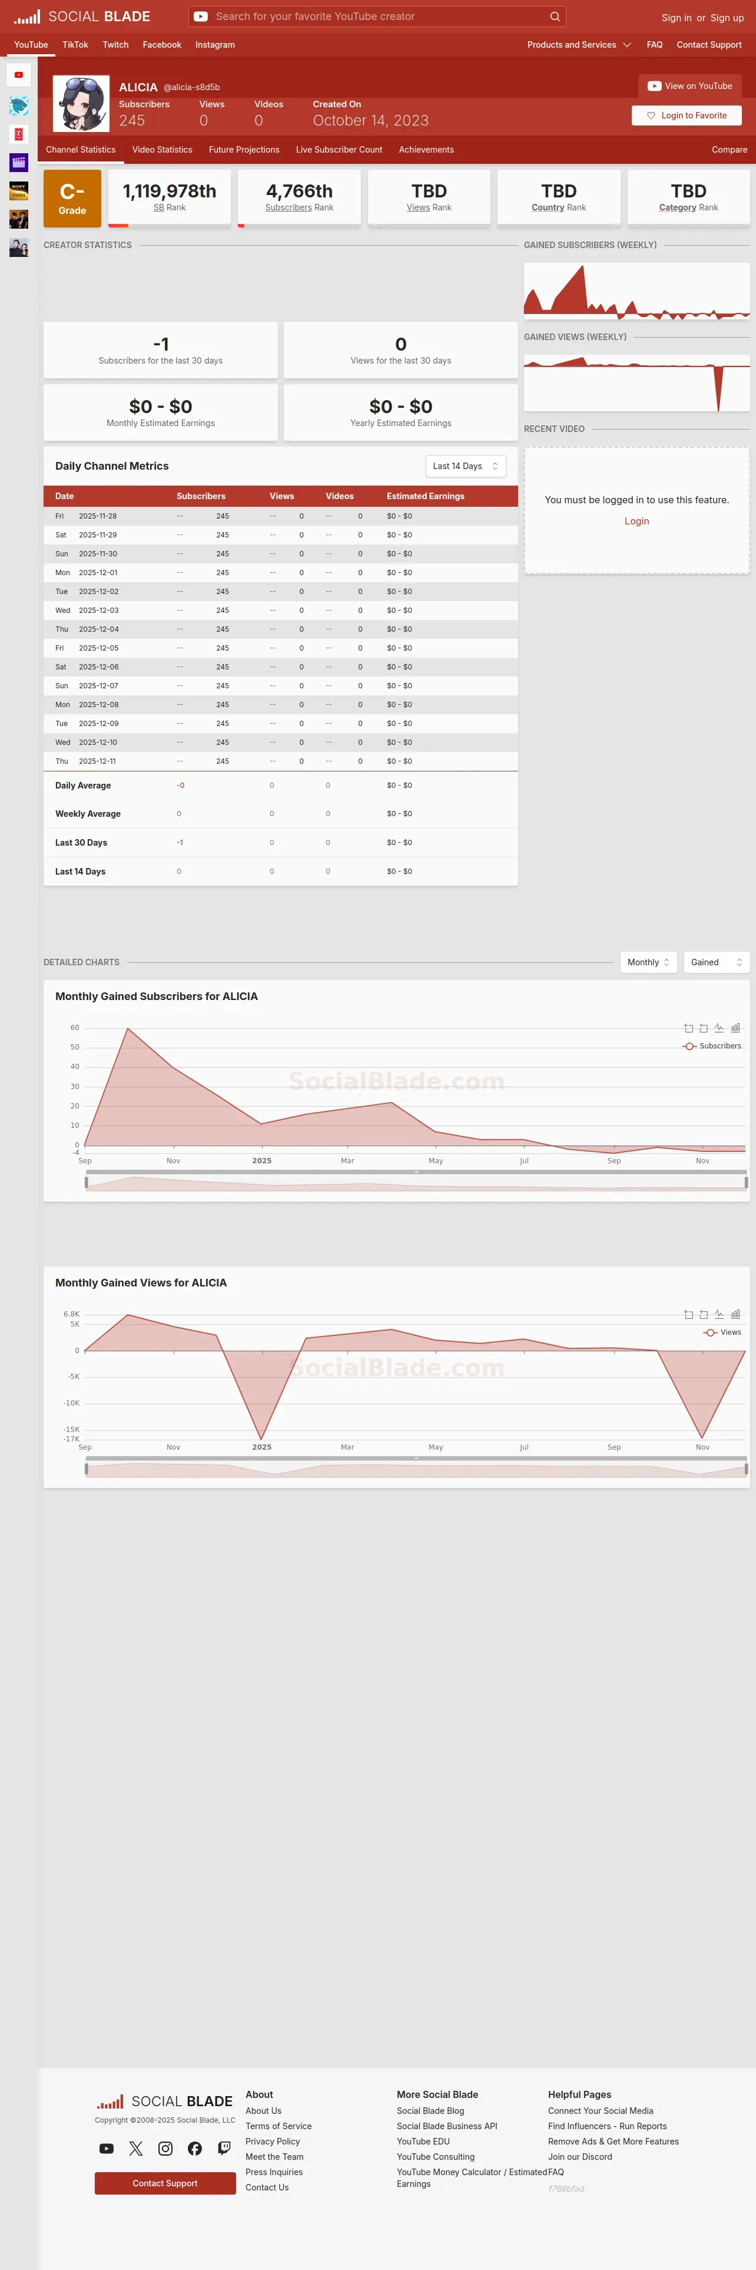Image resolution: width=756 pixels, height=2270 pixels.
Task: Click Contact Support in the top header
Action: click(709, 45)
